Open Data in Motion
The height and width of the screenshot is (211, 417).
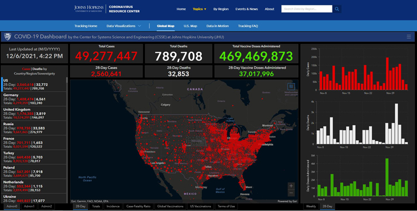pos(217,26)
